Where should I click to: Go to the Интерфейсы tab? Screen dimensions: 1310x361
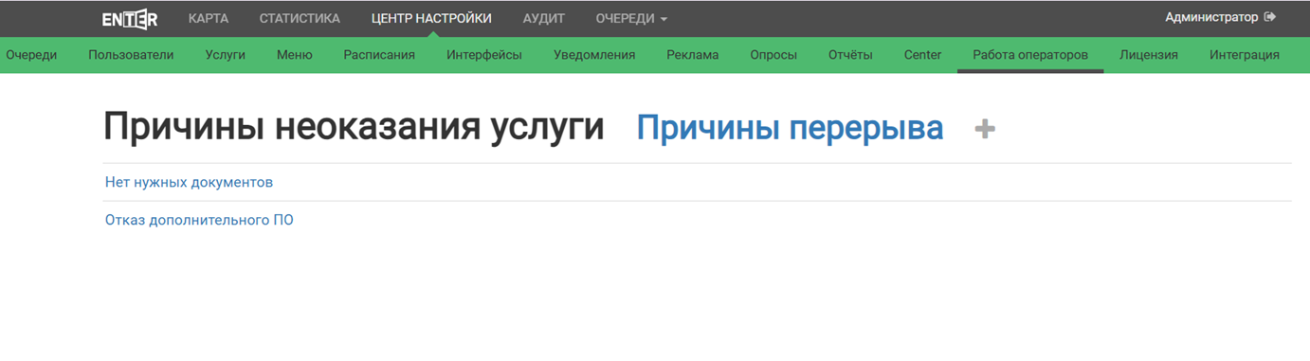[484, 55]
